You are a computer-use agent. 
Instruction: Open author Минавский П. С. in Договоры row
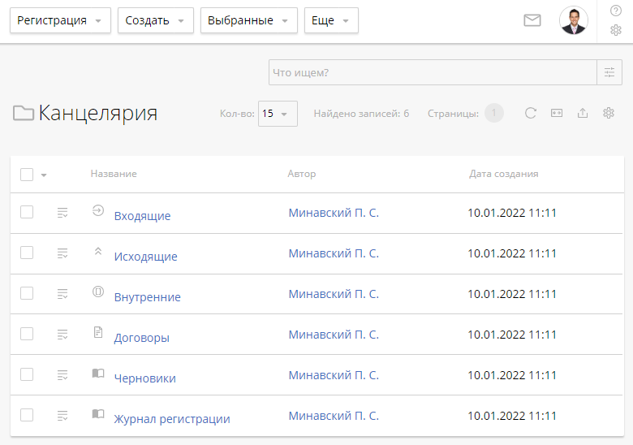(334, 335)
